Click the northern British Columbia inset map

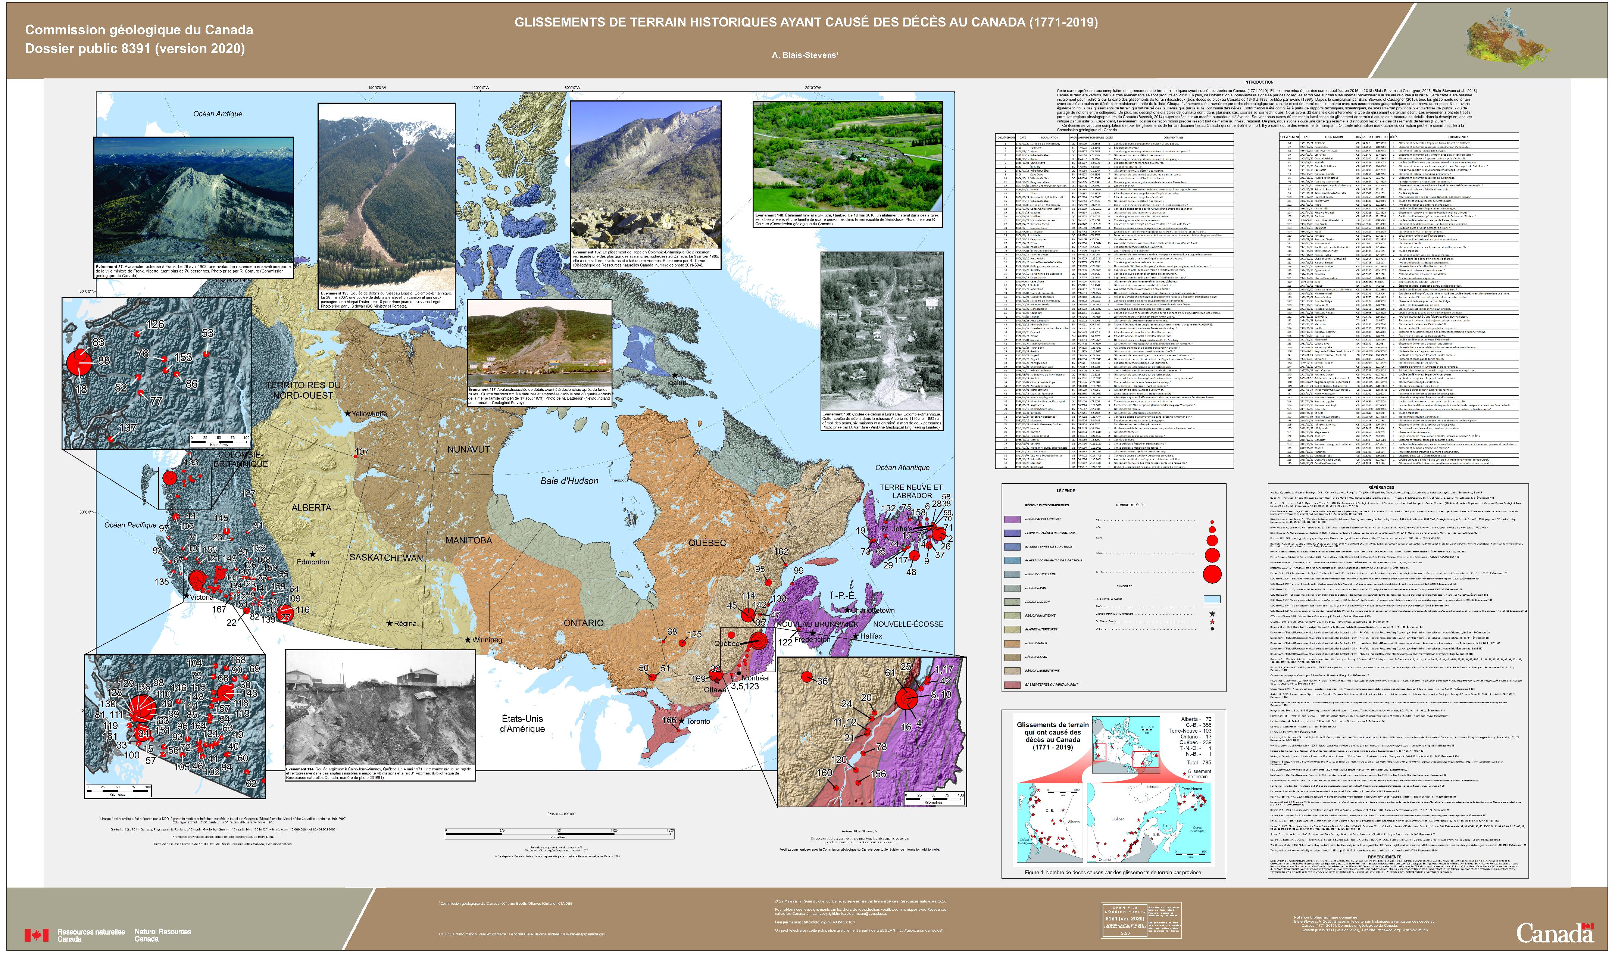coord(157,373)
